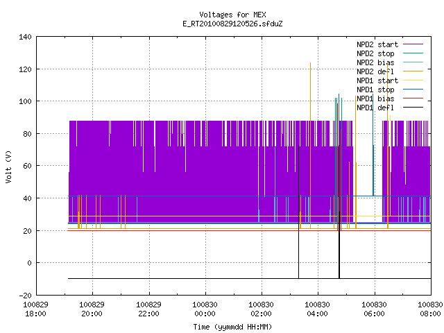Viewport: 444px width, 333px height.
Task: Select the yellow NPD1 start legend line
Action: coord(413,80)
